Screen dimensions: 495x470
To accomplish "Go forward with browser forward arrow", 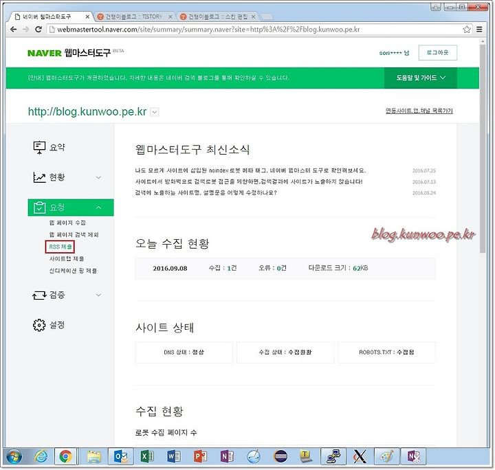I will [26, 30].
